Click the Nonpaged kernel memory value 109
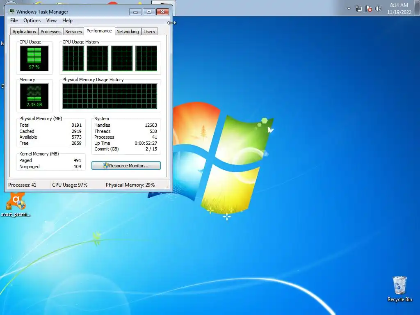The height and width of the screenshot is (315, 420). pos(77,167)
